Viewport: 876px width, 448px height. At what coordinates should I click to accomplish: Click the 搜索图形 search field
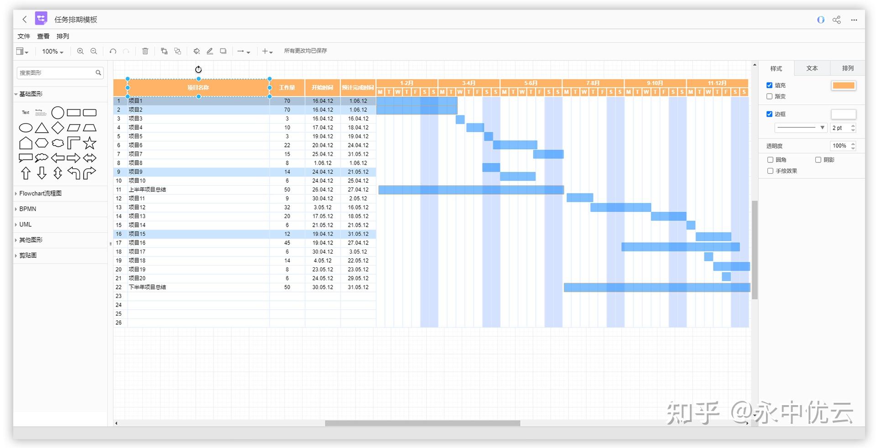point(60,73)
